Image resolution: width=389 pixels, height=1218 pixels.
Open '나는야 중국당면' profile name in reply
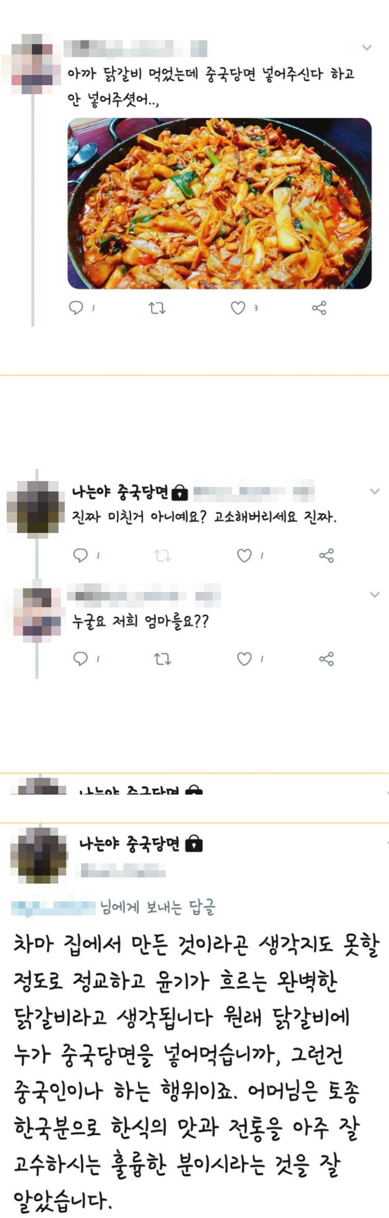(x=120, y=492)
